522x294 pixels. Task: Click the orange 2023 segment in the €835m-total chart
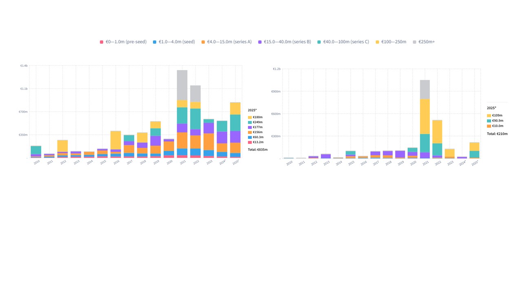pos(208,142)
